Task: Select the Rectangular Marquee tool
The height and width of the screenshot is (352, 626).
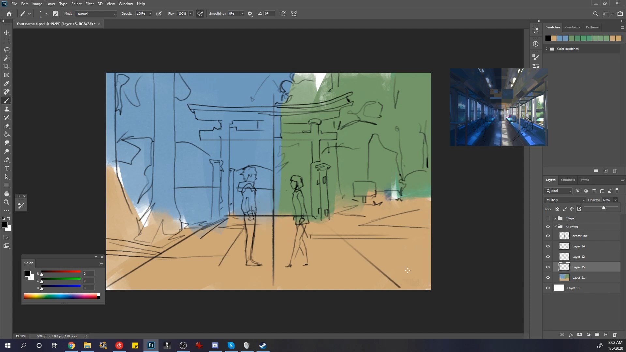Action: [x=7, y=41]
